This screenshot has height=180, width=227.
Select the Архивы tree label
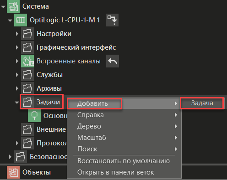[x=49, y=88]
